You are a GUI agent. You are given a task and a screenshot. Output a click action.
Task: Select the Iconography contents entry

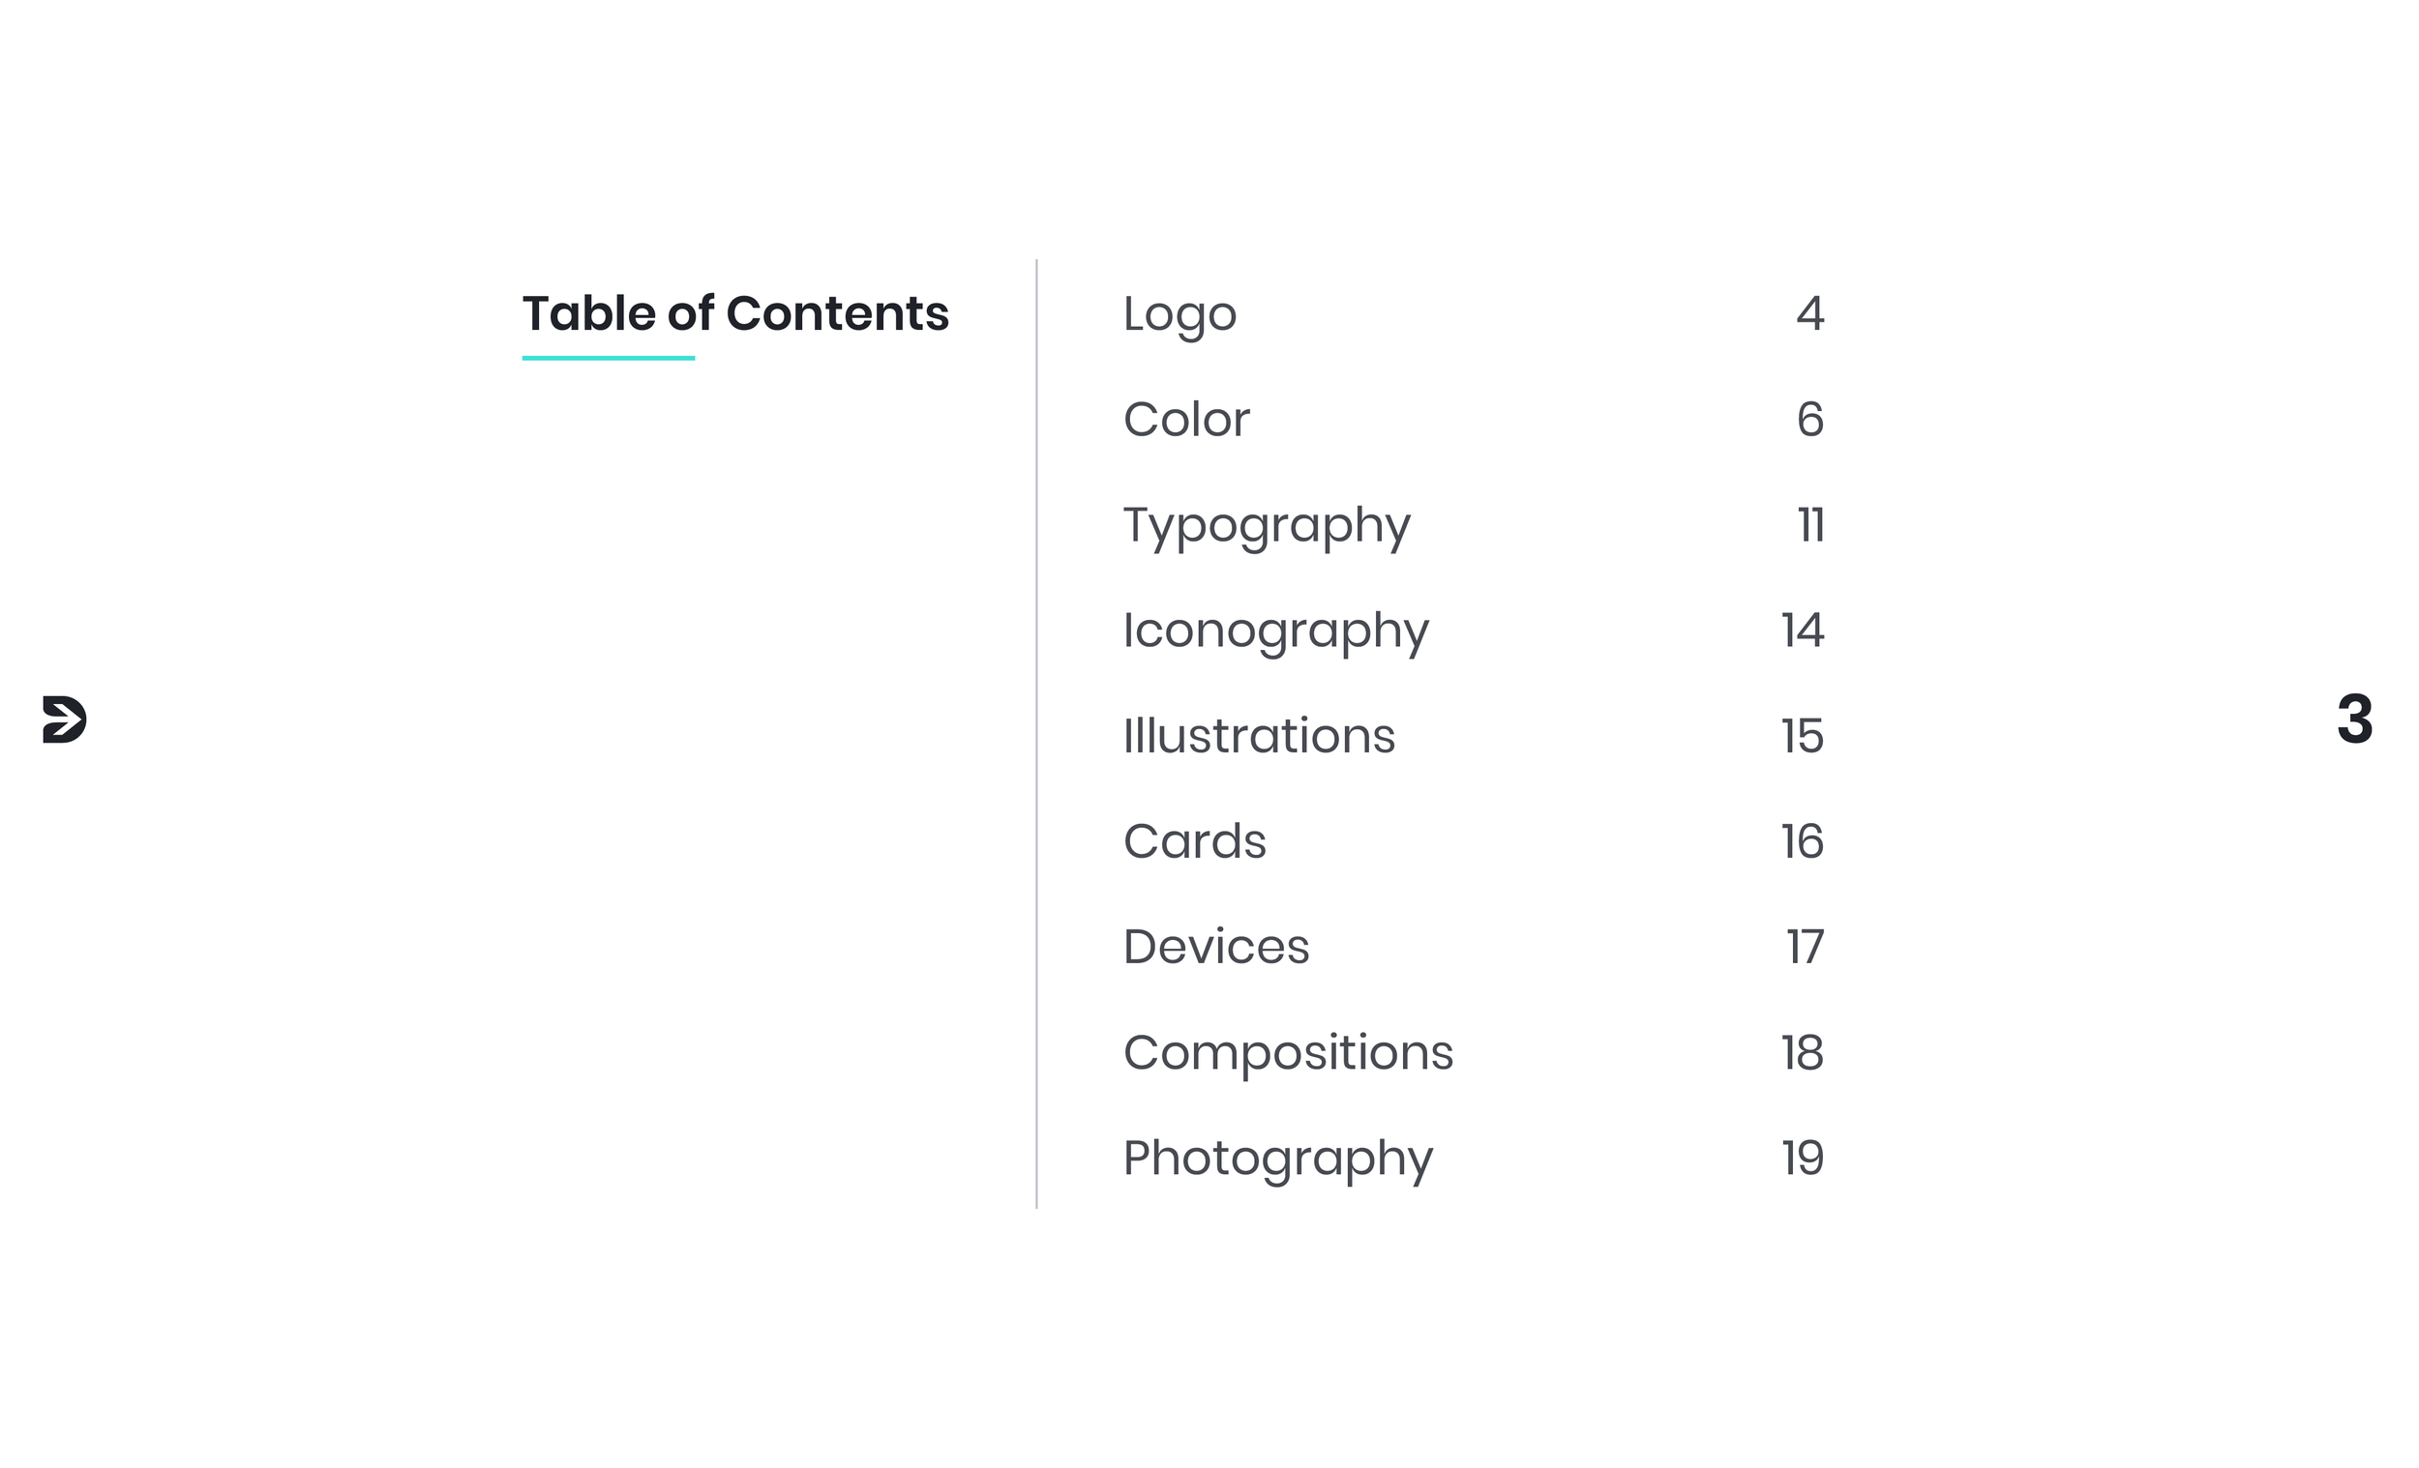[x=1275, y=631]
